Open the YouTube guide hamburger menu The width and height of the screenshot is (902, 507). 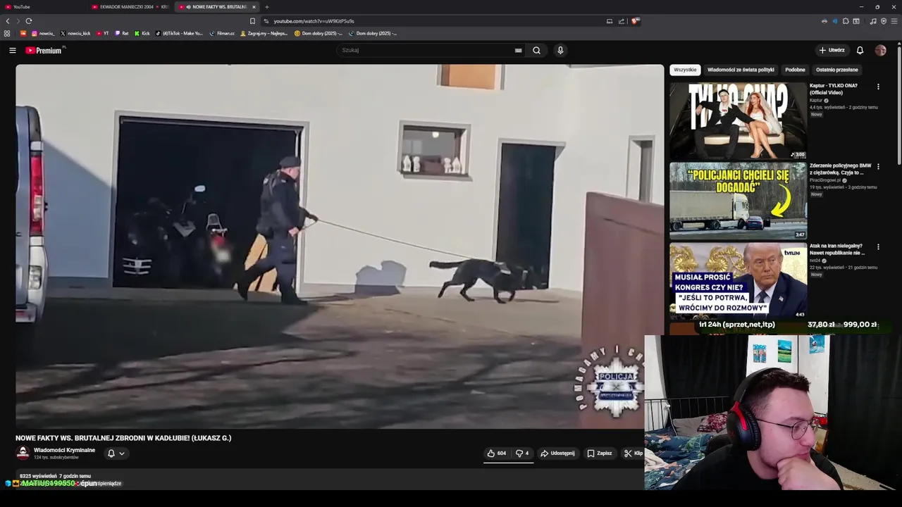click(13, 50)
